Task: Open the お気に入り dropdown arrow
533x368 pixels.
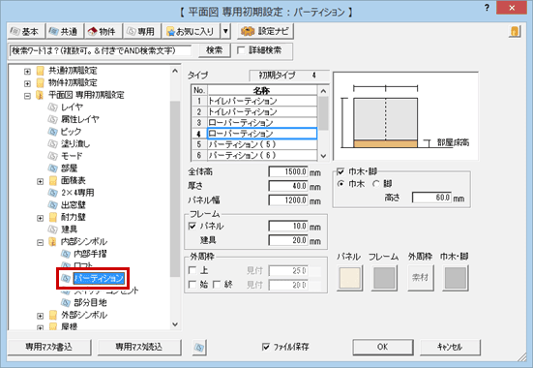Action: [225, 31]
